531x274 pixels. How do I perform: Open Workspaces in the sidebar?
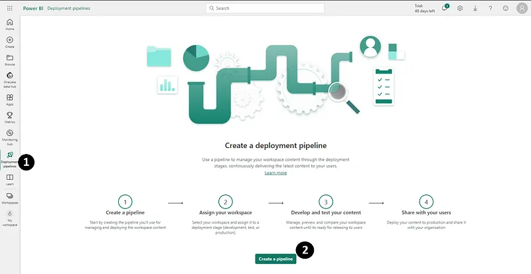click(x=10, y=198)
